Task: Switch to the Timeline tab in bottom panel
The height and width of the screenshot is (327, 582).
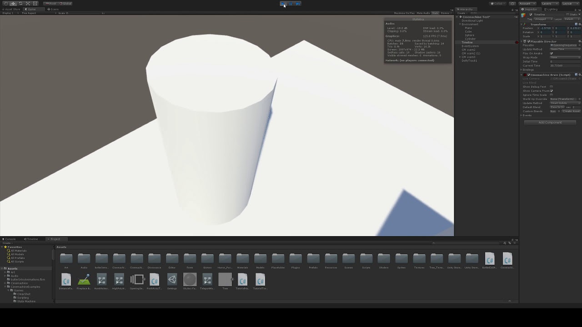Action: pyautogui.click(x=31, y=239)
